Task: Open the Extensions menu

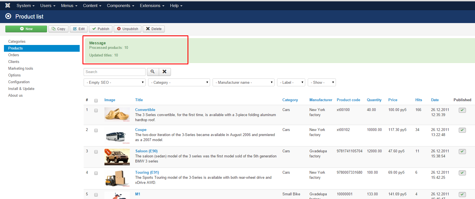Action: pyautogui.click(x=152, y=6)
